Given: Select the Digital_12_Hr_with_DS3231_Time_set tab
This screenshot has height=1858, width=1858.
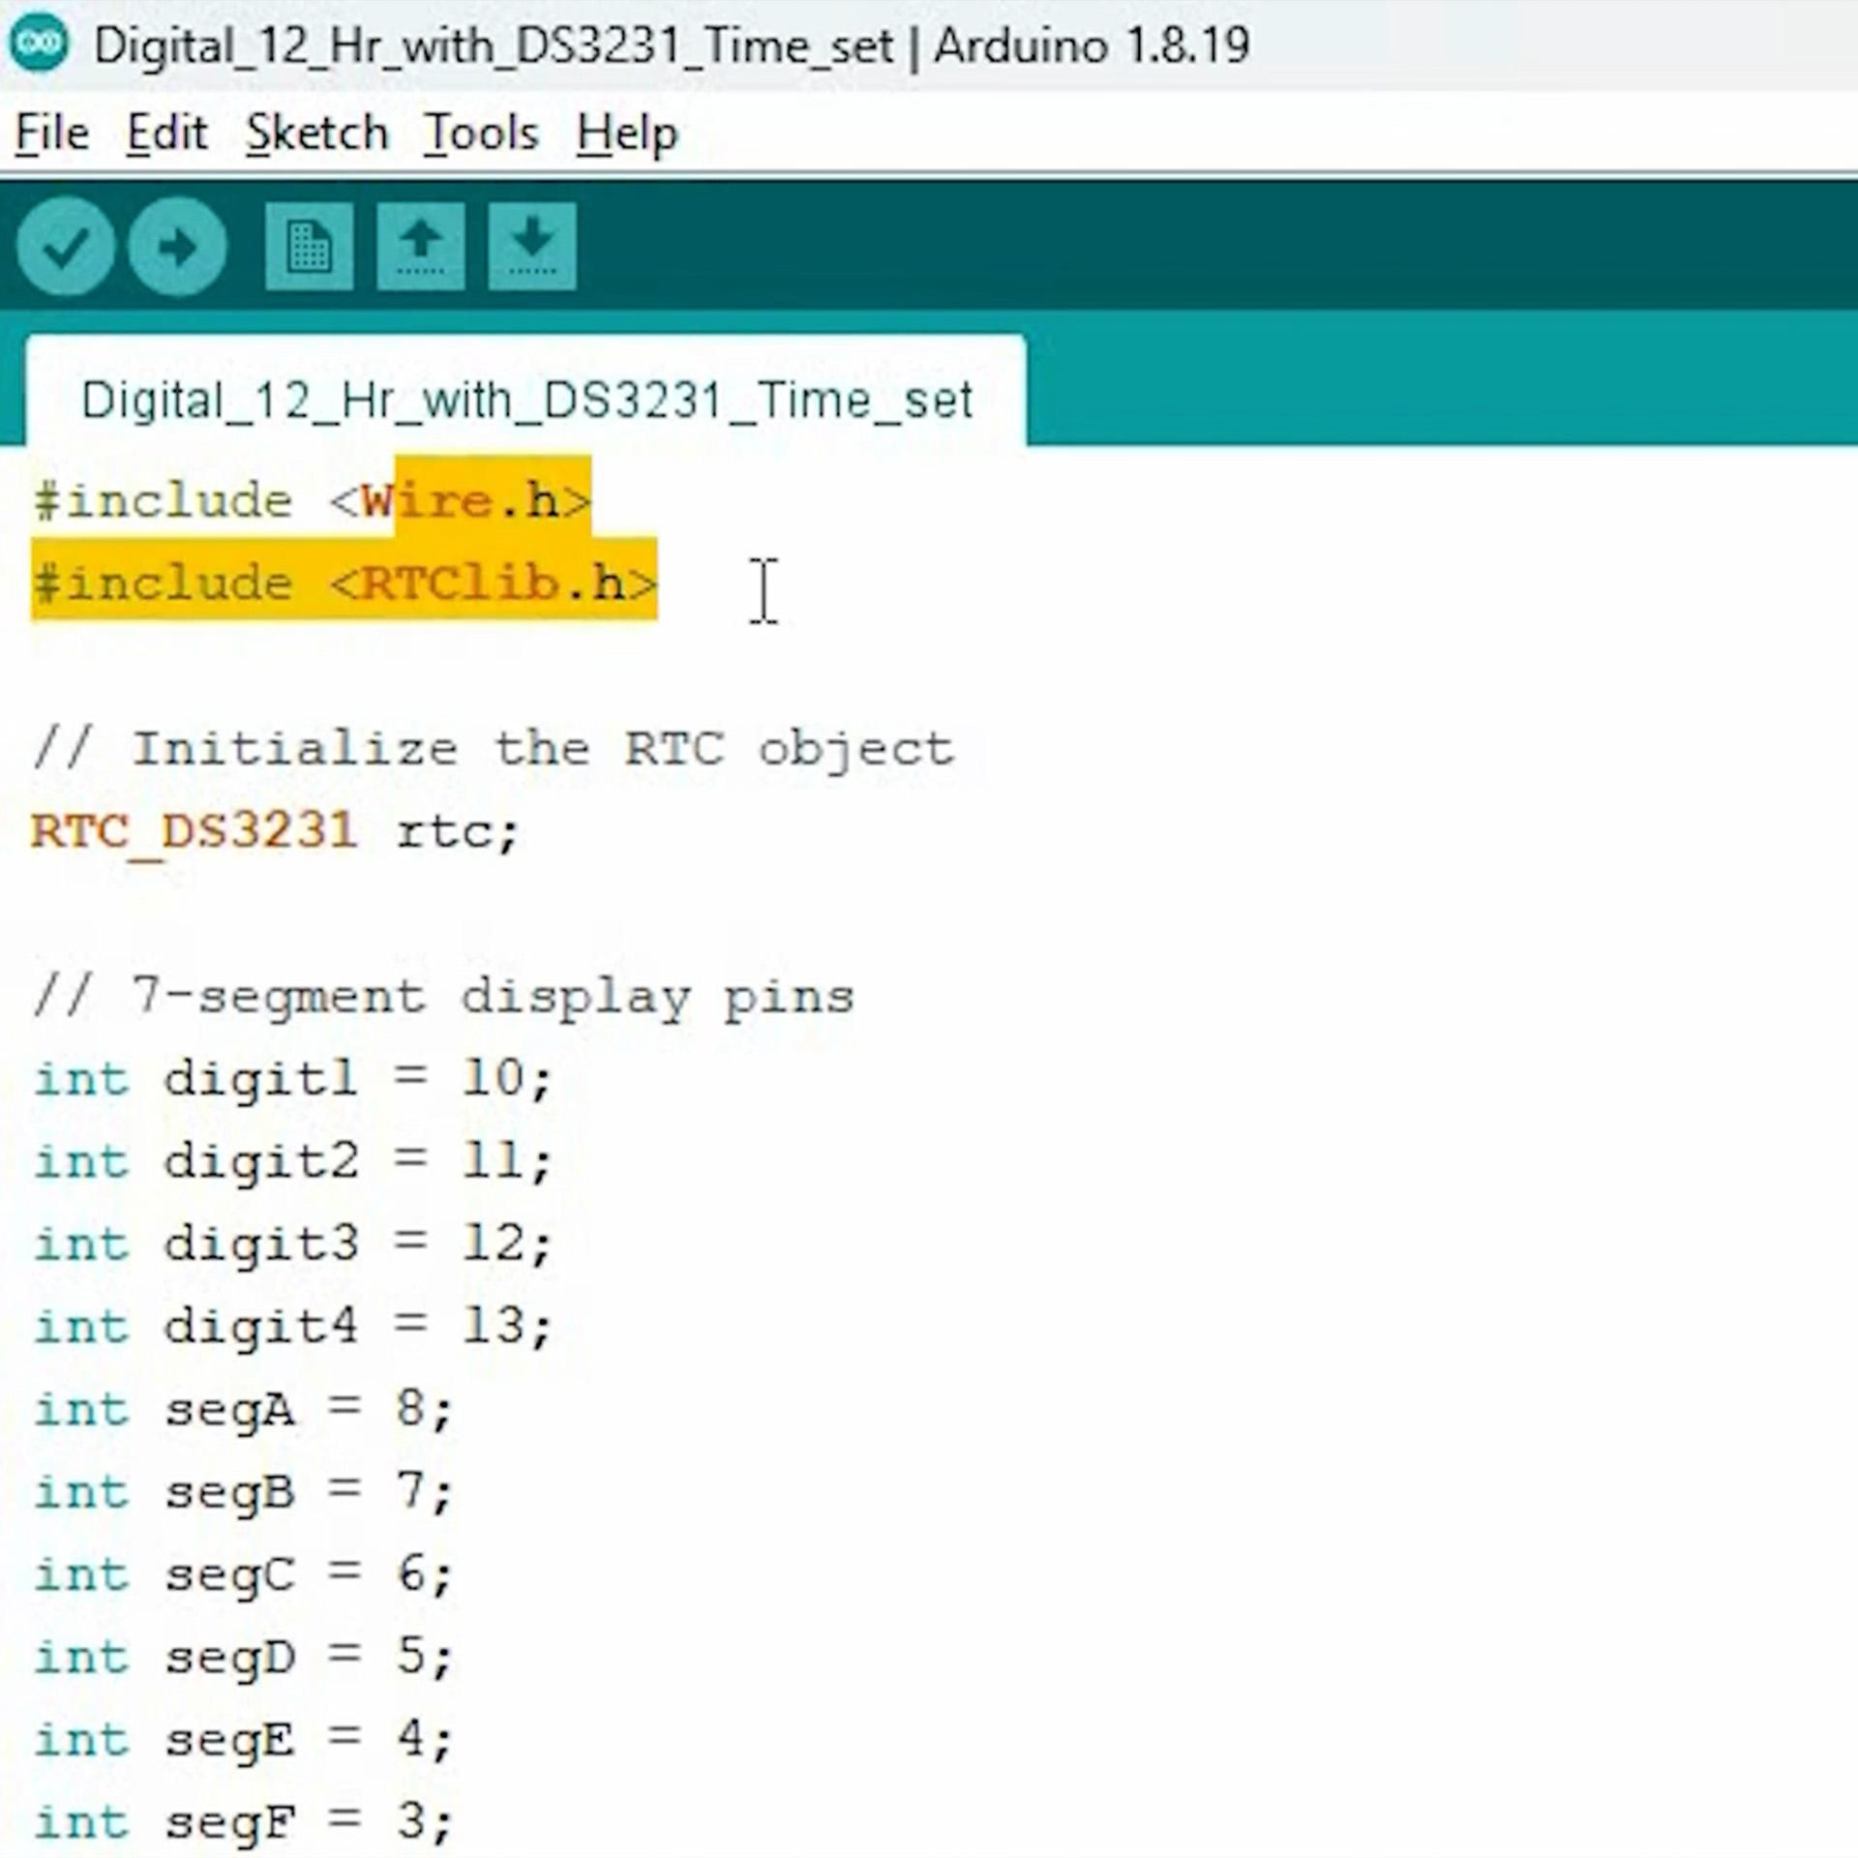Looking at the screenshot, I should (x=525, y=399).
